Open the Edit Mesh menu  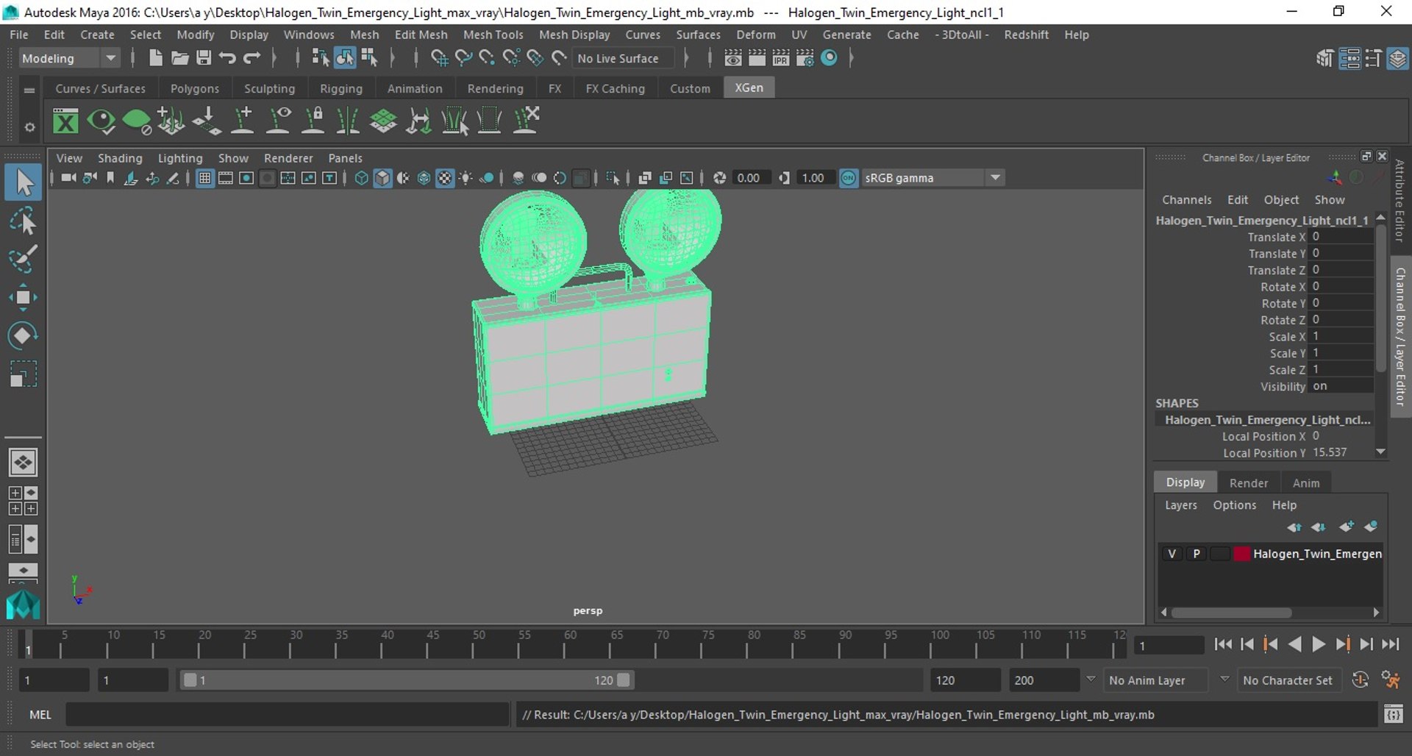pos(421,35)
